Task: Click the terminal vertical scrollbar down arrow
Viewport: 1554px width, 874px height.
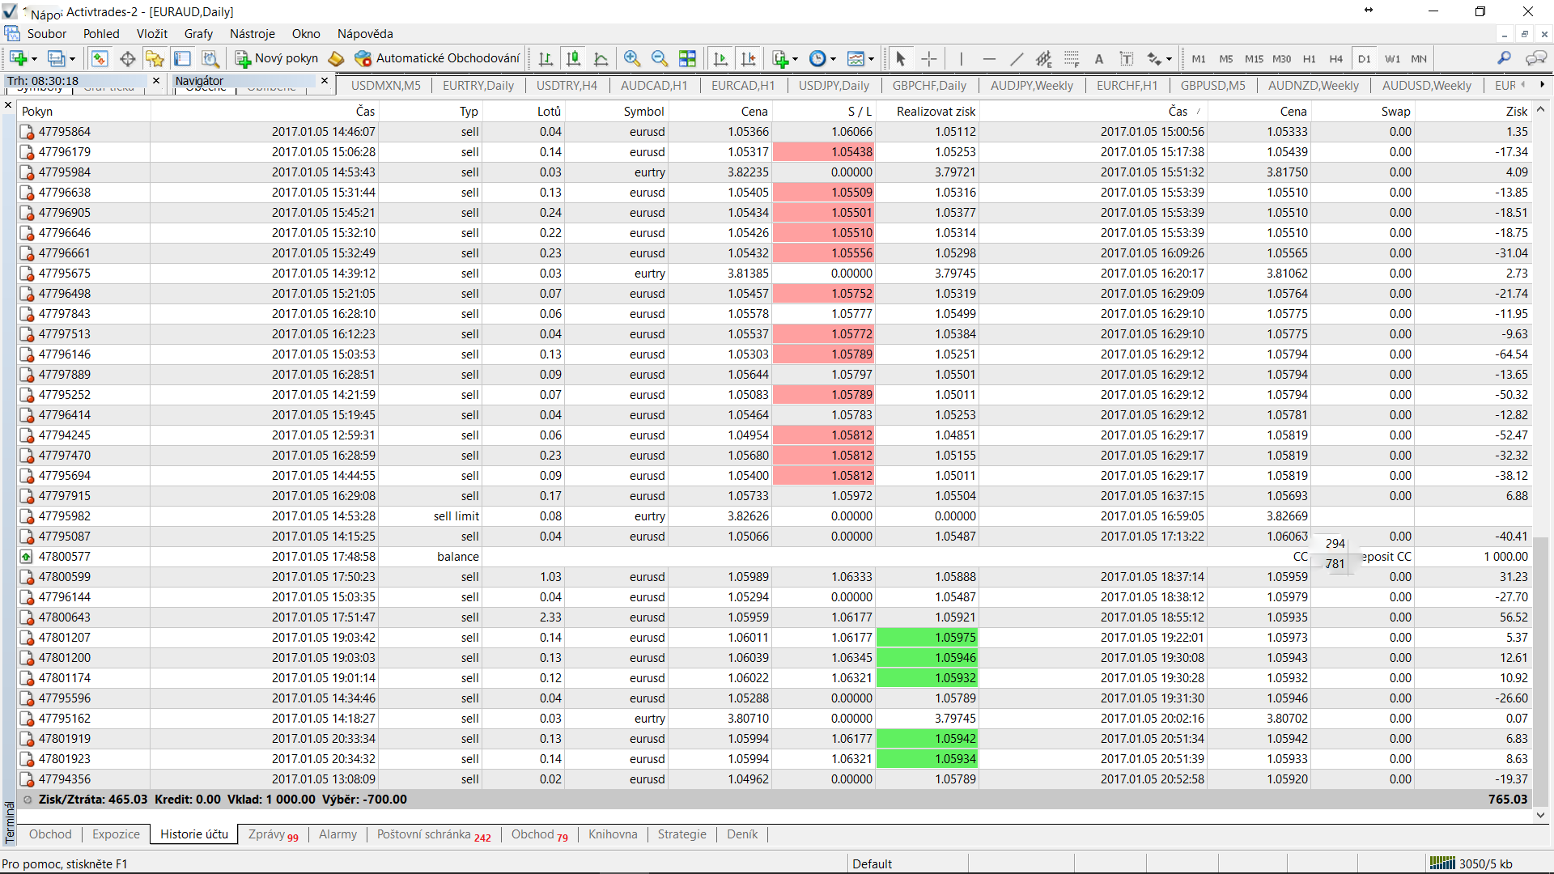Action: 1540,815
